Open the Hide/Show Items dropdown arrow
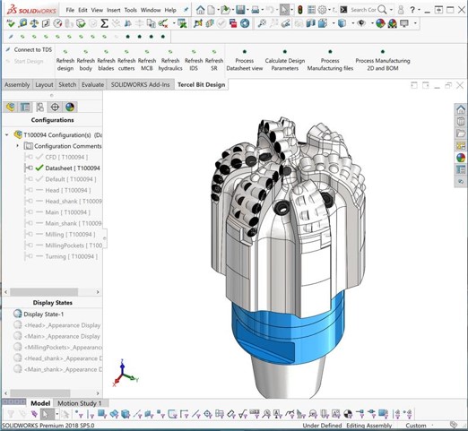The image size is (468, 431). coord(371,23)
